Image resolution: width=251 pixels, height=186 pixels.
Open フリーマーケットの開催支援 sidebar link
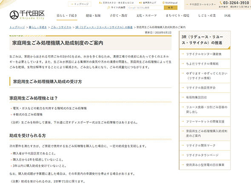[x=205, y=121]
